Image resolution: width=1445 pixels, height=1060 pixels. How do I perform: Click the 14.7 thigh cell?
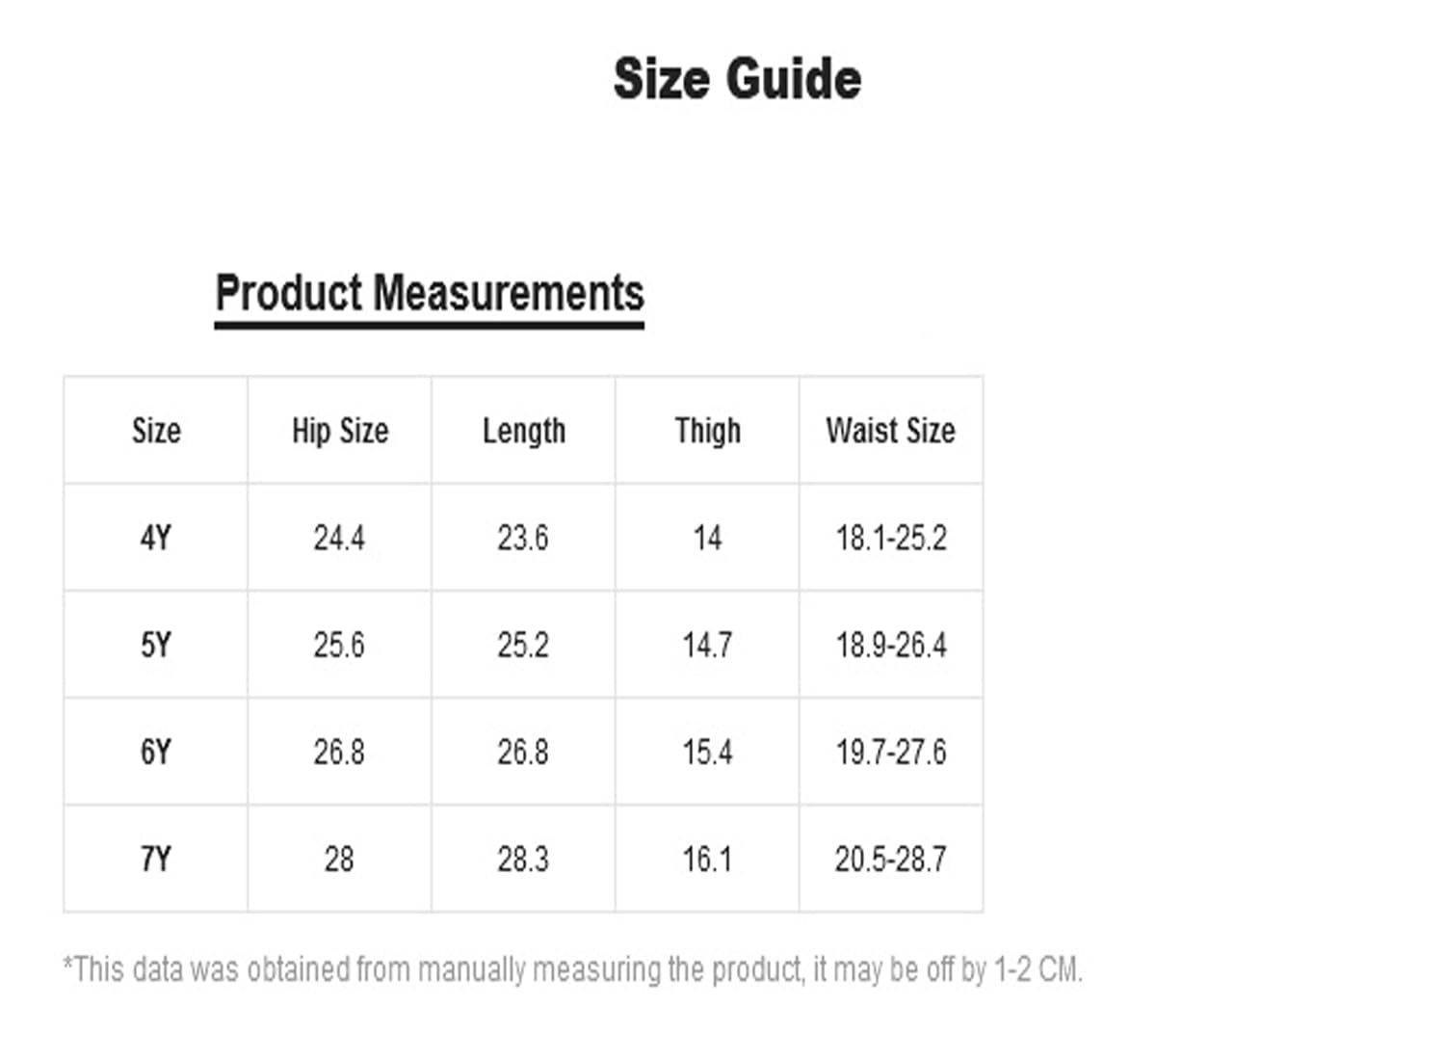click(x=708, y=645)
